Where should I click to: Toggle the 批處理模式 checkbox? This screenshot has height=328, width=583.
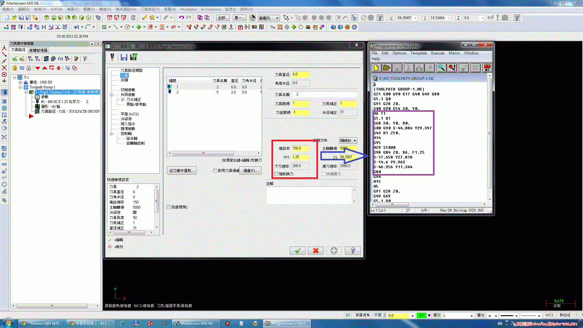coord(169,207)
